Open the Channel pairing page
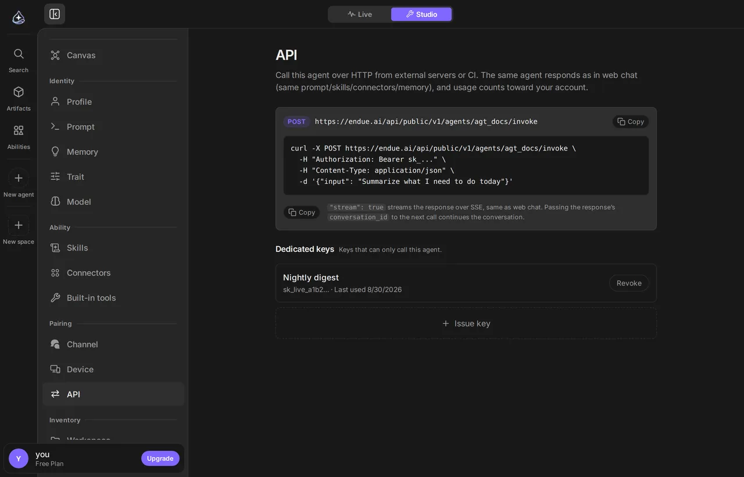 point(113,344)
